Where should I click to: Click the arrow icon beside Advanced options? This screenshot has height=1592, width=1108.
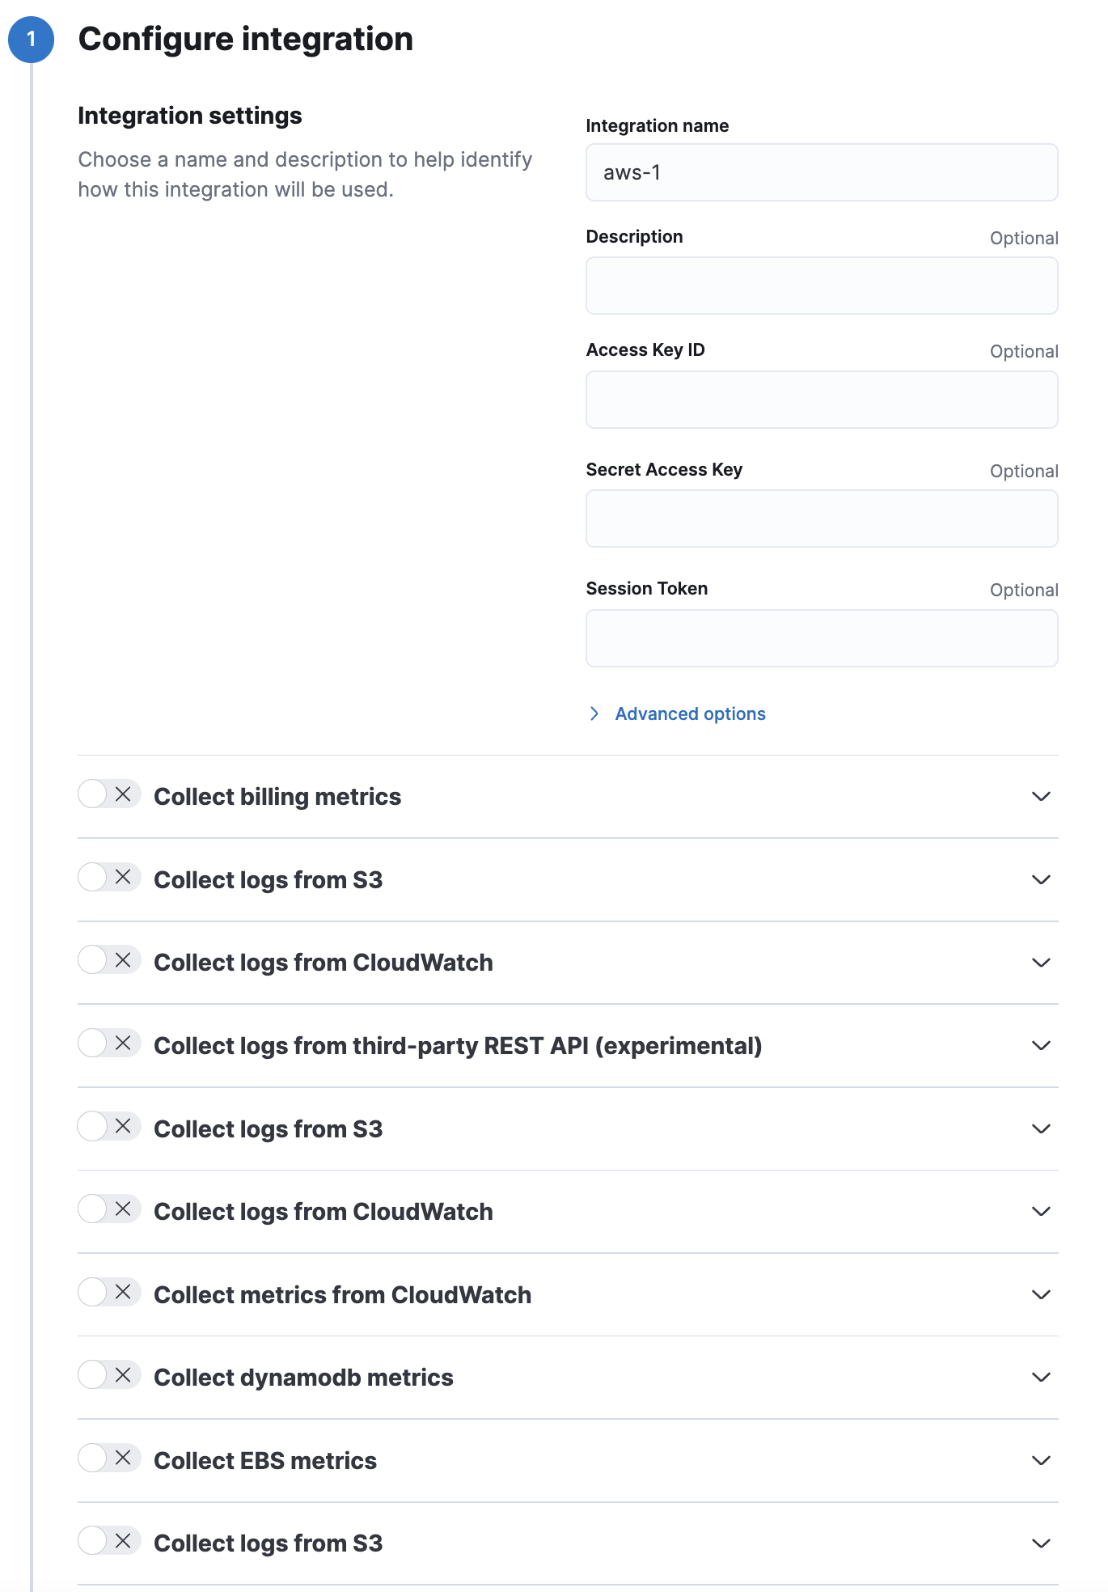(594, 713)
